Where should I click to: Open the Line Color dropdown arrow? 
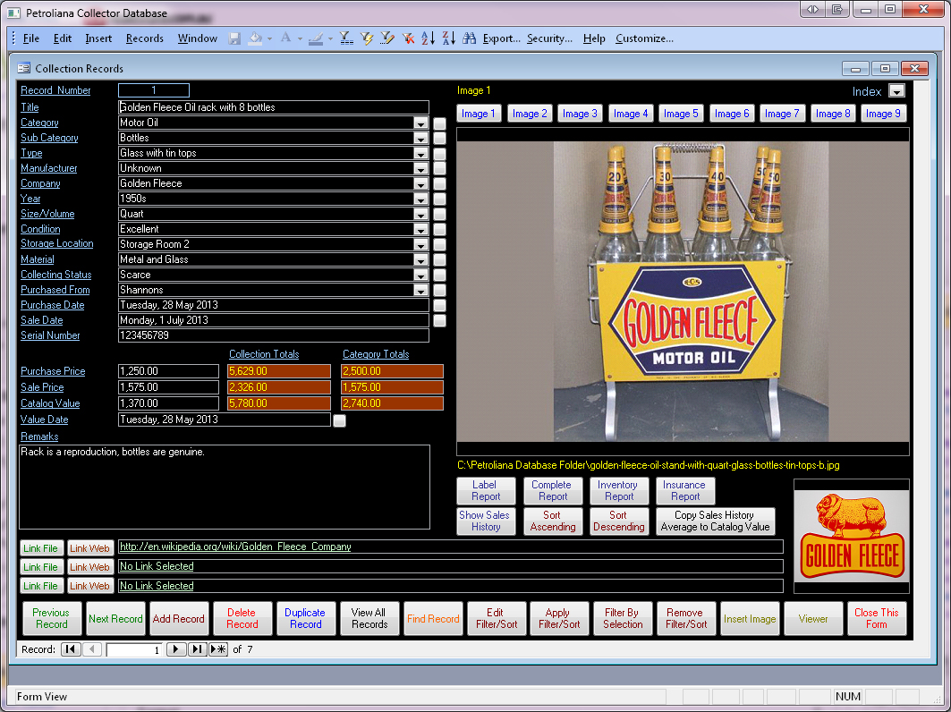(x=330, y=38)
